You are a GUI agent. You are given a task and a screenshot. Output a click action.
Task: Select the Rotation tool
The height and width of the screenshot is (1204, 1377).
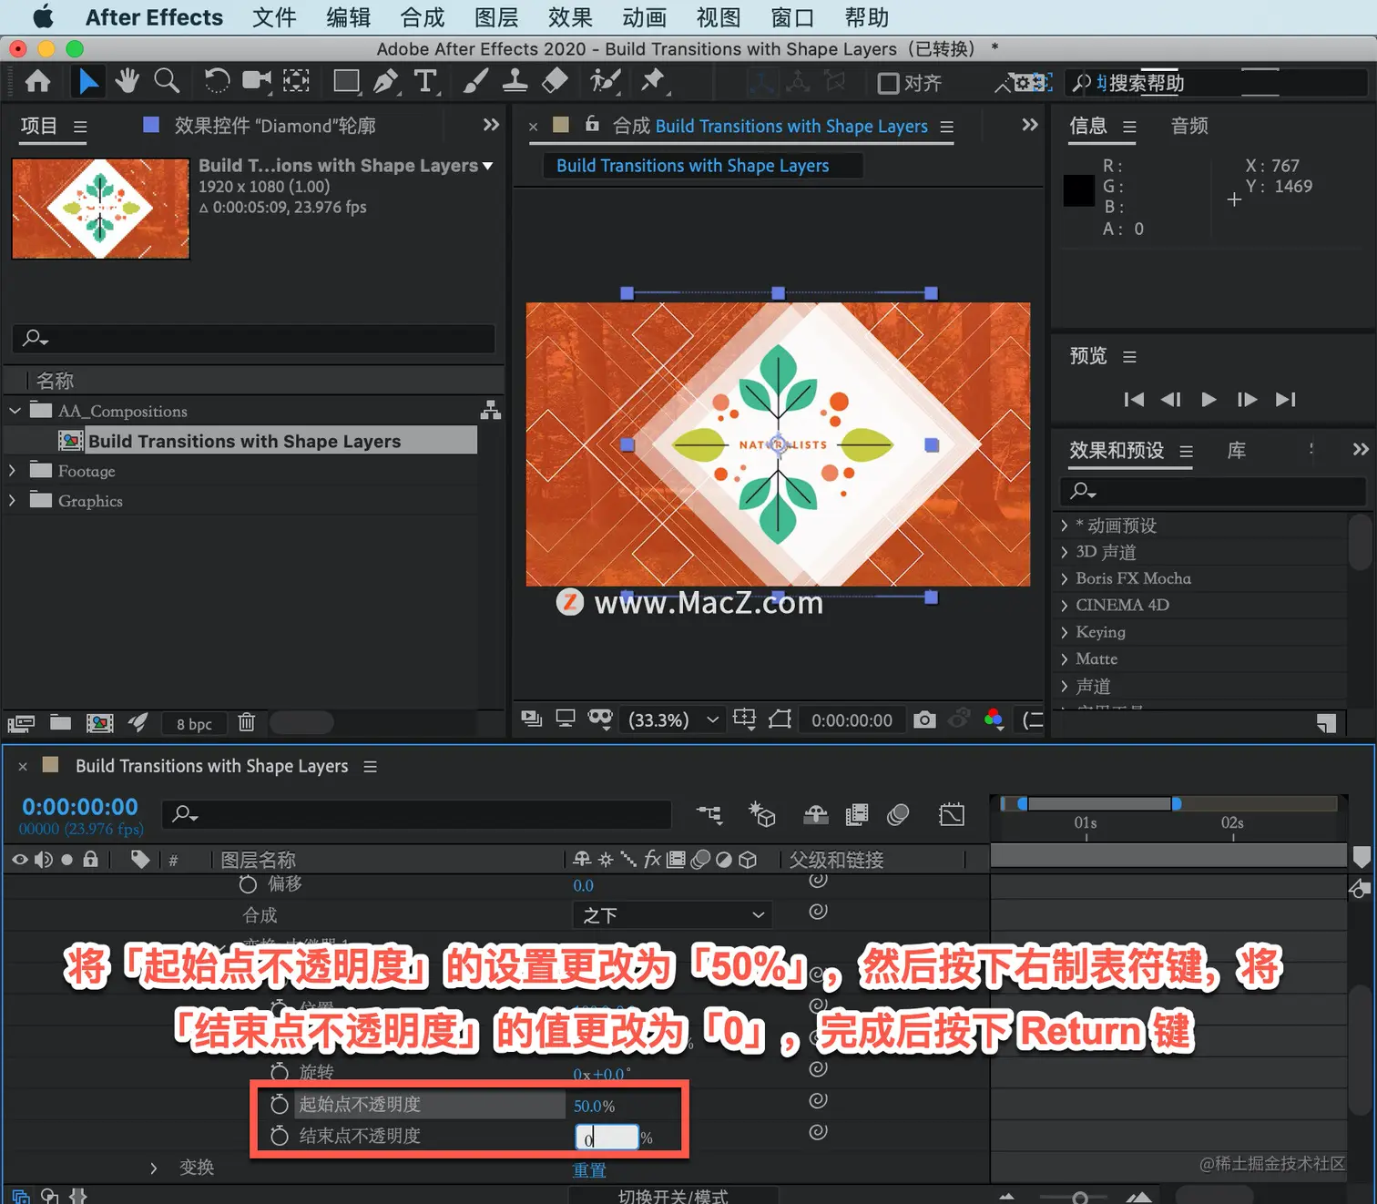tap(217, 81)
